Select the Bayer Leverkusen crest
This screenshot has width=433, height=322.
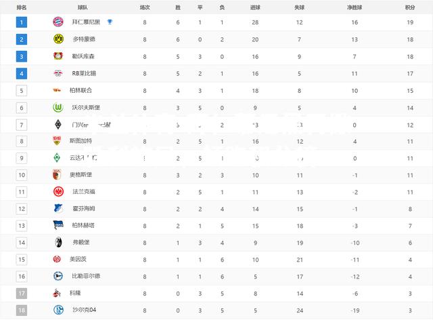point(58,56)
